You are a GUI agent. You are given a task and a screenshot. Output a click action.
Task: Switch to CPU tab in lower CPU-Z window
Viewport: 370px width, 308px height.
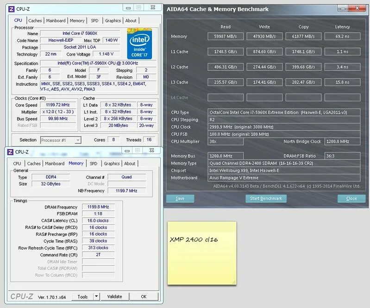[17, 163]
